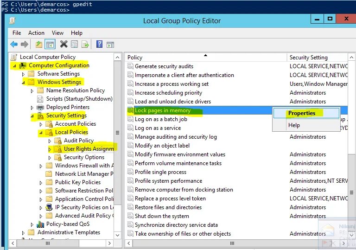
Task: Click icon beside Log on as a service
Action: pos(130,128)
